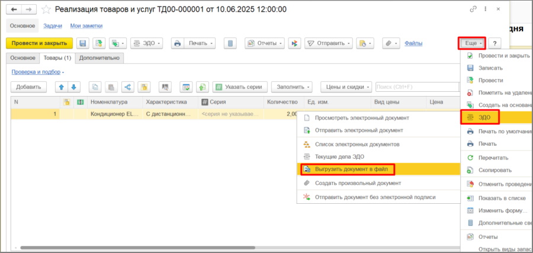Move row down with blue down arrow
The width and height of the screenshot is (533, 253).
74,87
